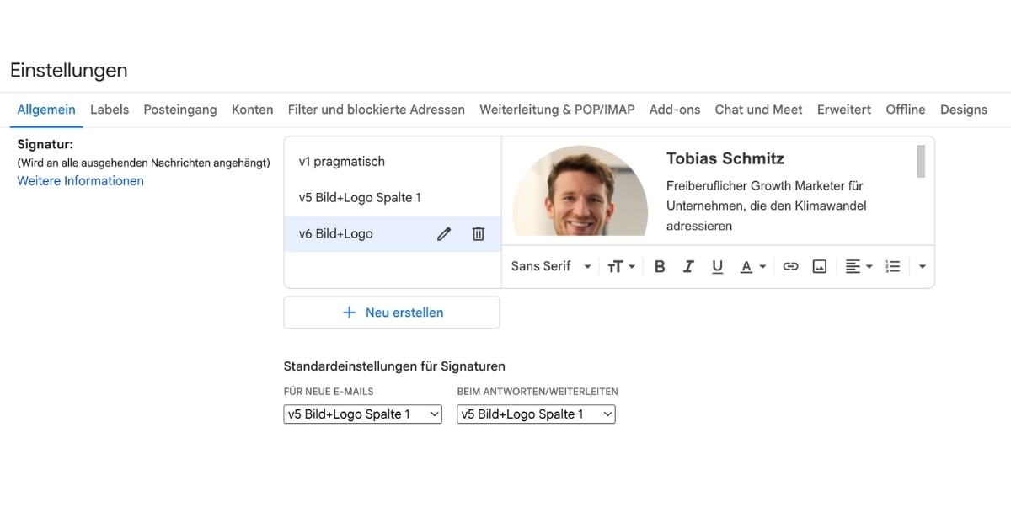Image resolution: width=1011 pixels, height=529 pixels.
Task: Open the 'Weitere Informationen' link
Action: [x=80, y=181]
